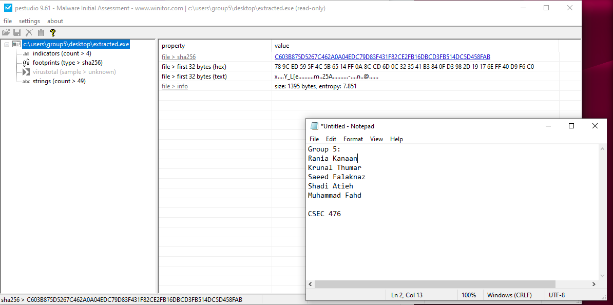
Task: Click Notepad horizontal scrollbar right arrow
Action: (x=594, y=284)
